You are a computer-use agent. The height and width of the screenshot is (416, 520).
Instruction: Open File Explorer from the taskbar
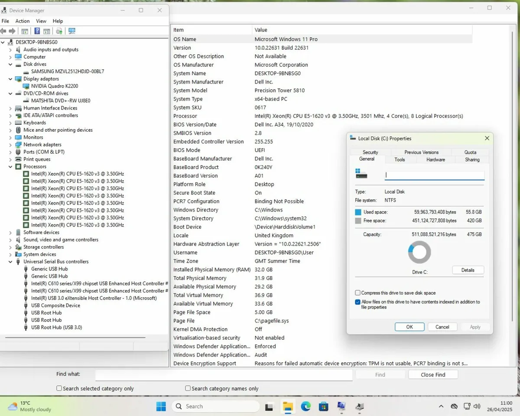tap(288, 406)
